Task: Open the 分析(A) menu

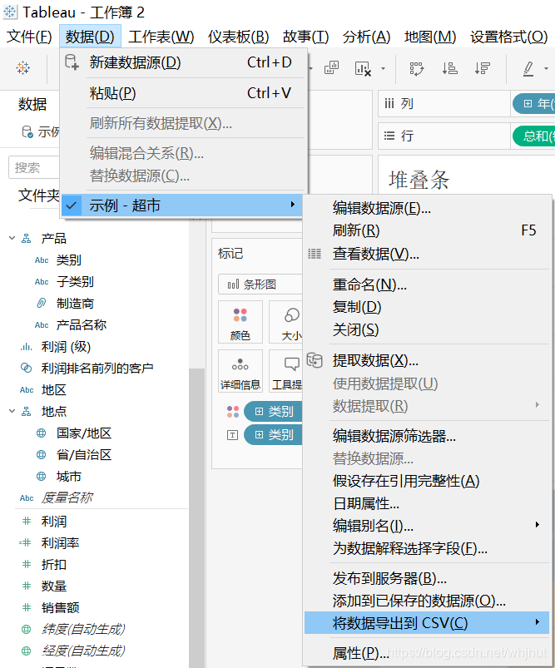Action: pos(367,37)
